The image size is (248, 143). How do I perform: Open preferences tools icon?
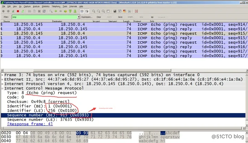[x=130, y=11]
